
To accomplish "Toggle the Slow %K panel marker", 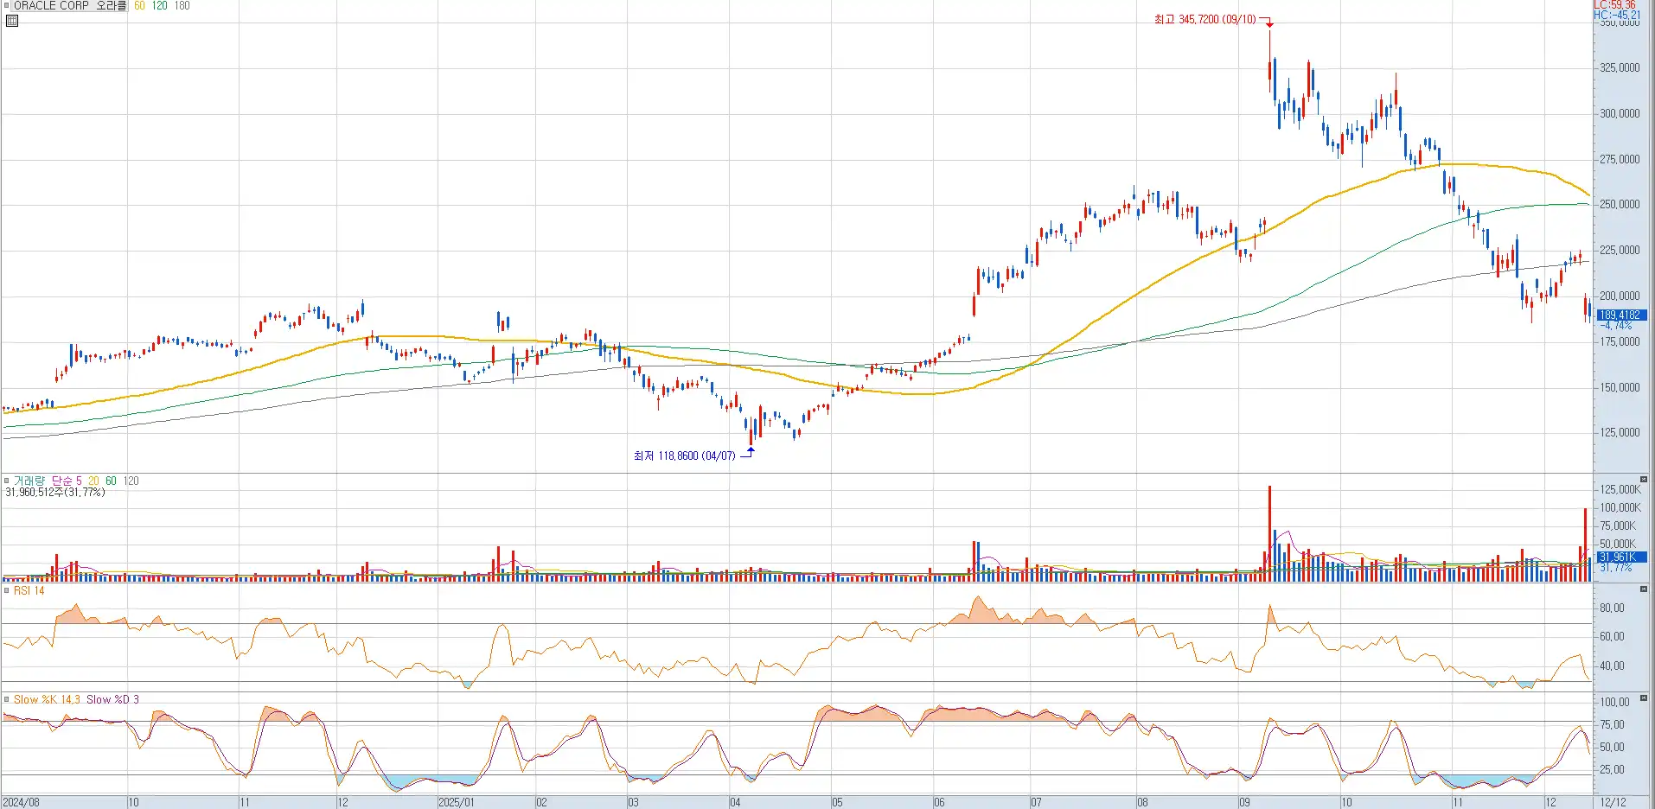I will [x=7, y=699].
